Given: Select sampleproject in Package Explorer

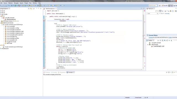Looking at the screenshot, I should (x=5, y=48).
